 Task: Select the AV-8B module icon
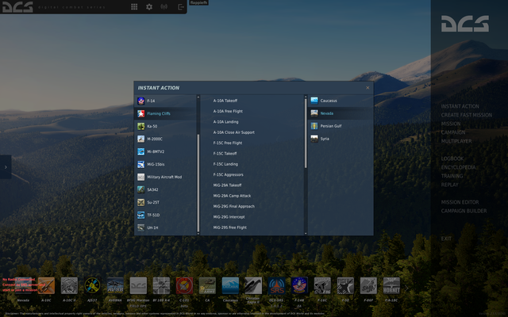(115, 285)
